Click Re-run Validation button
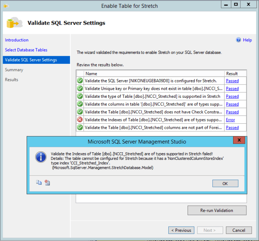This screenshot has width=259, height=241. tap(217, 210)
